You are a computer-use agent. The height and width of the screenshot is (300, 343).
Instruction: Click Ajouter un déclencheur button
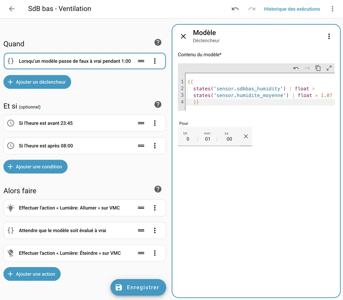[x=37, y=82]
